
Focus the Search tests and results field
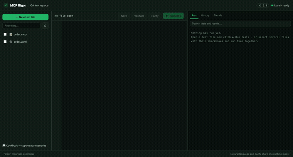pos(240,23)
